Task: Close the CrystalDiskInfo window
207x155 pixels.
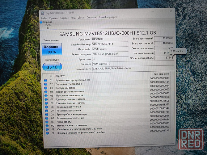Action: (171, 11)
